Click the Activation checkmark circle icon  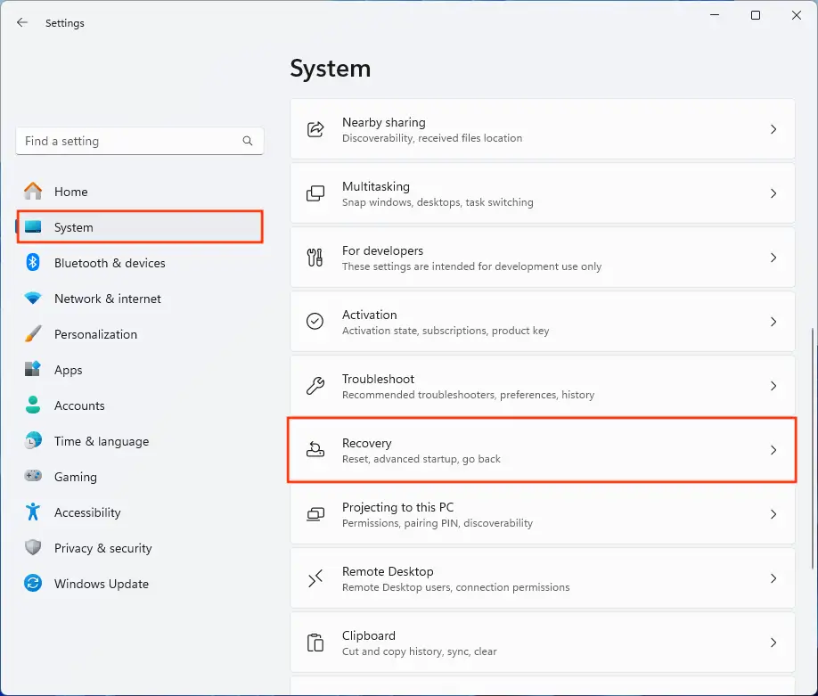315,322
